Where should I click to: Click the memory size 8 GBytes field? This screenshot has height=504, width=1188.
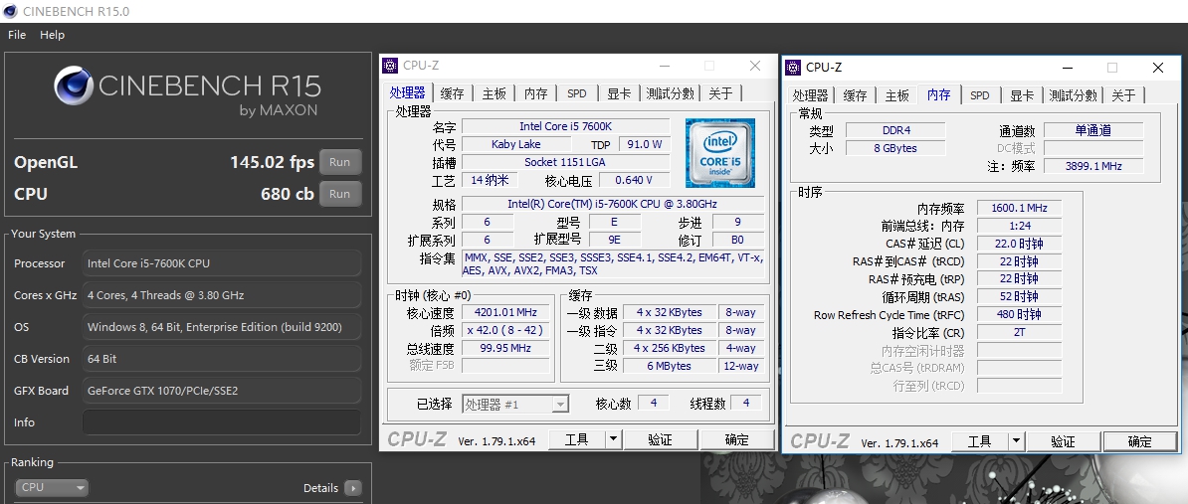pyautogui.click(x=895, y=148)
